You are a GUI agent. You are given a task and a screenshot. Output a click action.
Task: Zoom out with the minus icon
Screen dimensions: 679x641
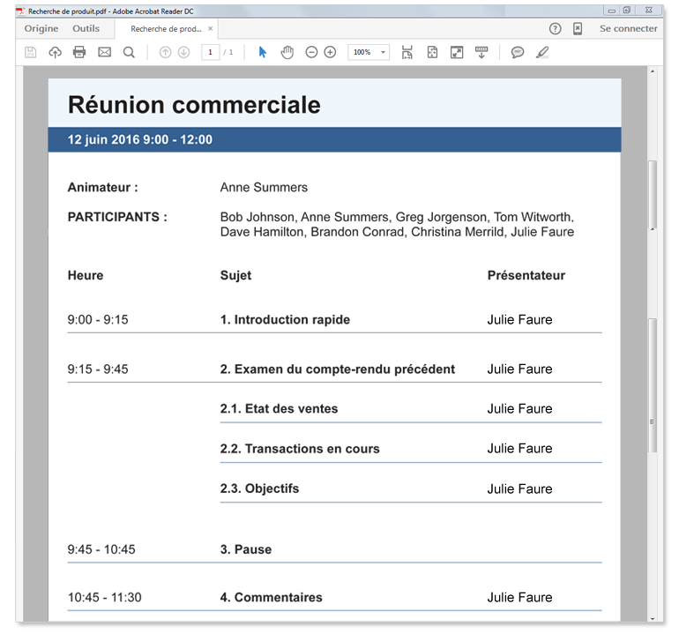(311, 52)
